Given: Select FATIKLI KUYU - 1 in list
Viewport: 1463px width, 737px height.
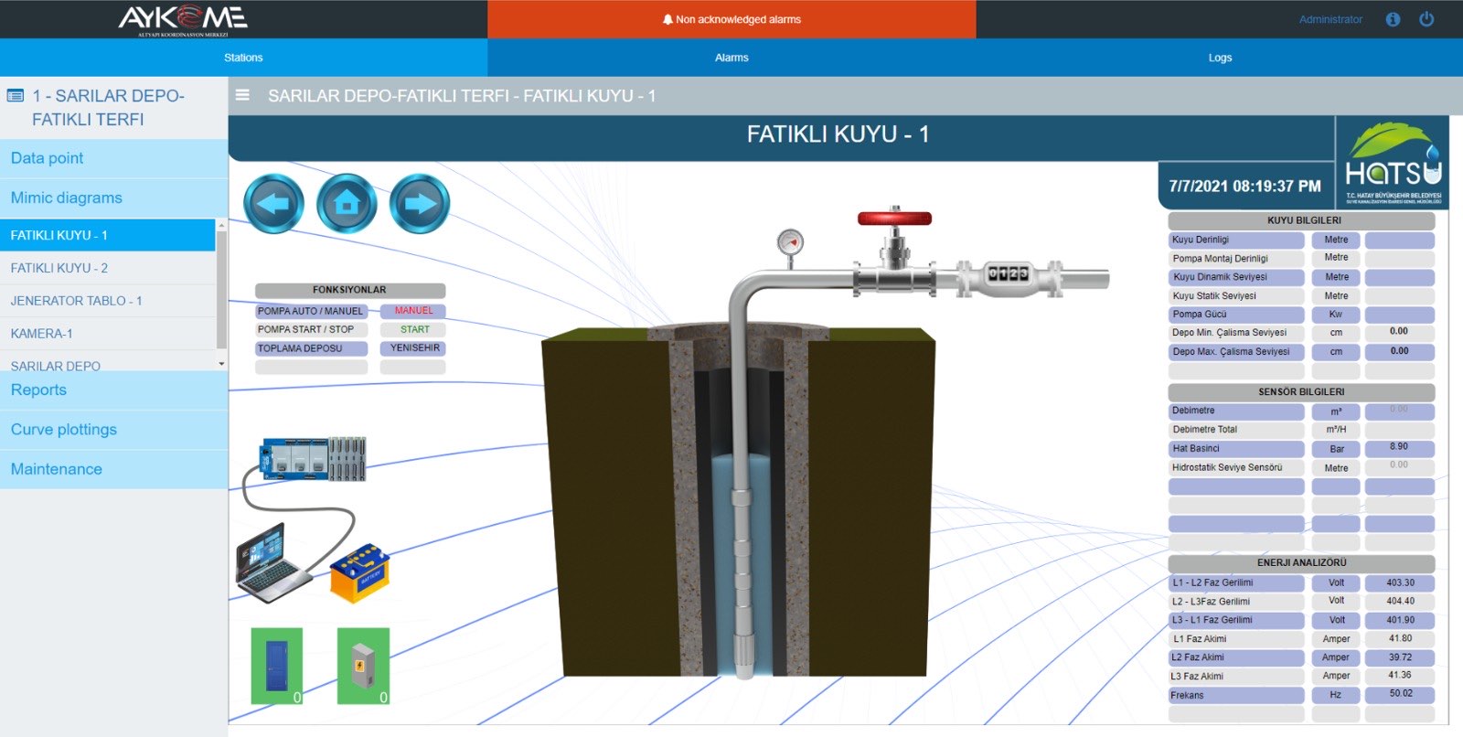Looking at the screenshot, I should (x=108, y=235).
